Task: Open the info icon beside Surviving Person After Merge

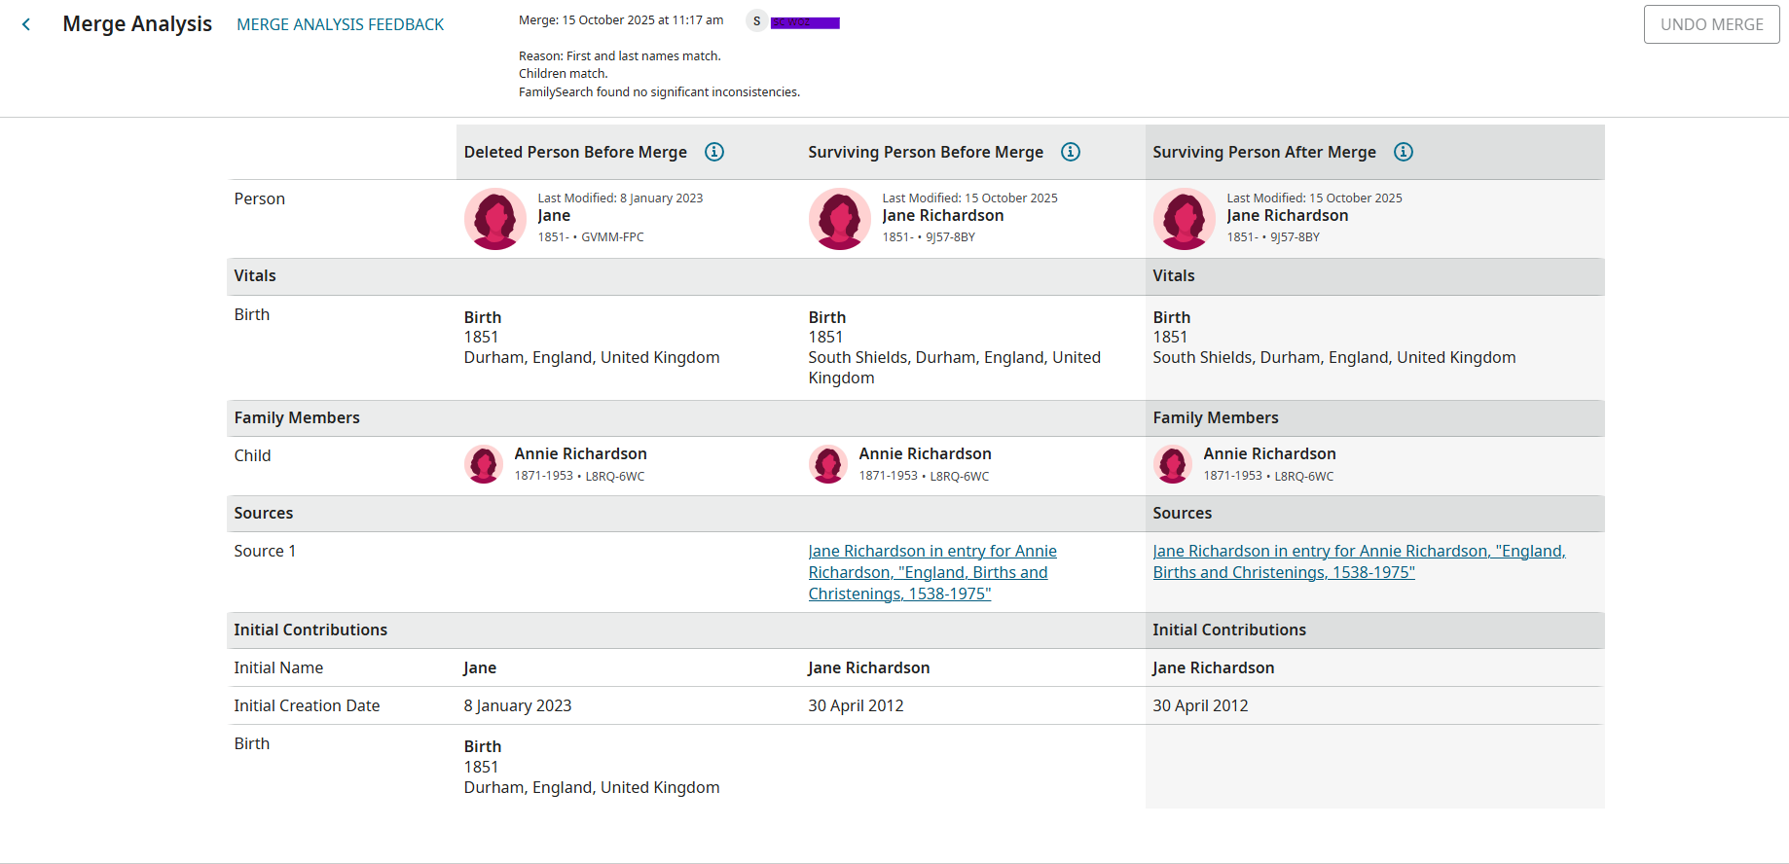Action: coord(1404,152)
